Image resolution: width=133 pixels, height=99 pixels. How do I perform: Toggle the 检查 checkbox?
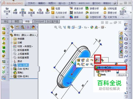(53, 8)
